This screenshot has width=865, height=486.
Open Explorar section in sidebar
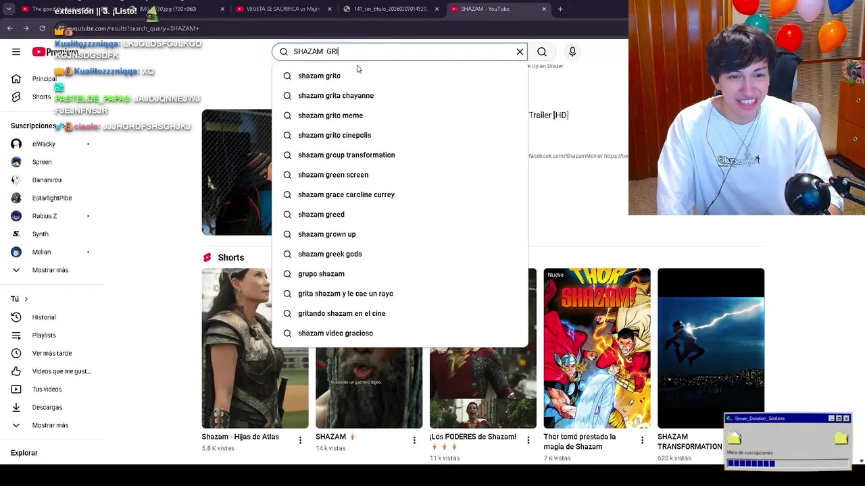[x=24, y=453]
